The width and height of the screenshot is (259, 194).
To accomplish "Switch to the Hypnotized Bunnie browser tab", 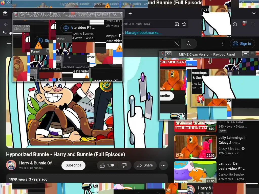I will click(x=96, y=14).
